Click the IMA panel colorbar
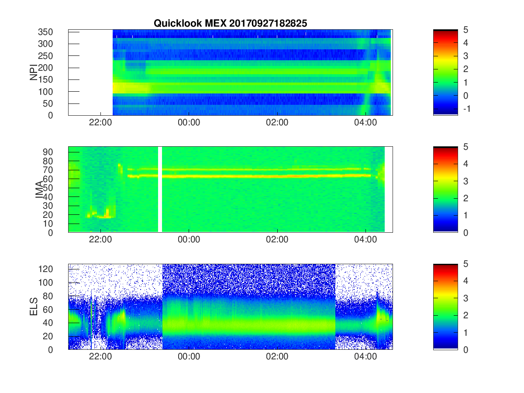This screenshot has width=524, height=393. click(x=445, y=189)
